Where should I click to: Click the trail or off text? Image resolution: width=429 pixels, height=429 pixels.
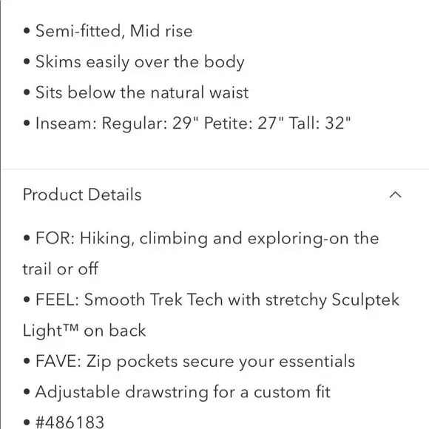60,268
